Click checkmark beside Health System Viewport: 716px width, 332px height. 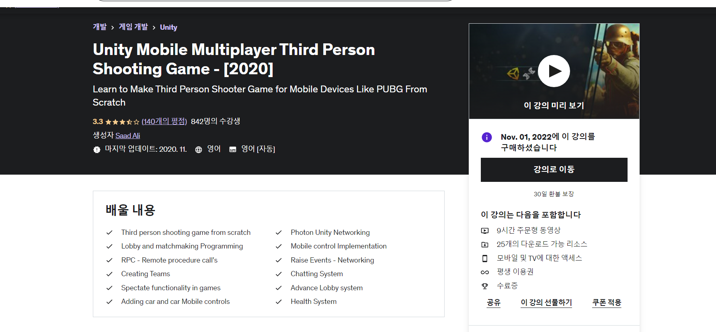tap(279, 302)
